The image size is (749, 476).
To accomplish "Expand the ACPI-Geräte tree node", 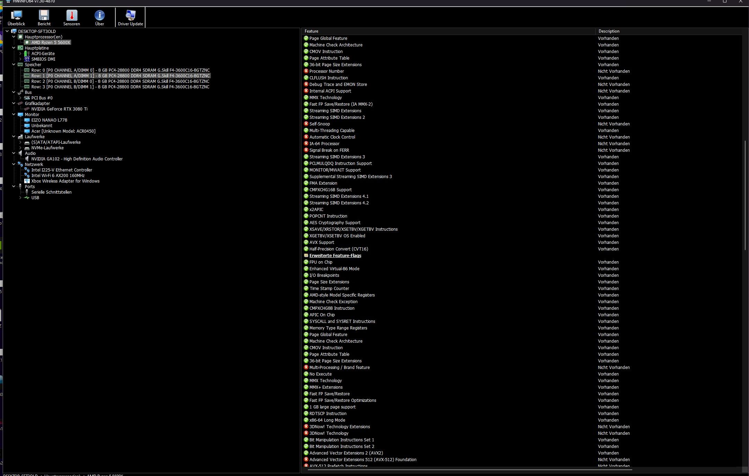I will [x=20, y=54].
